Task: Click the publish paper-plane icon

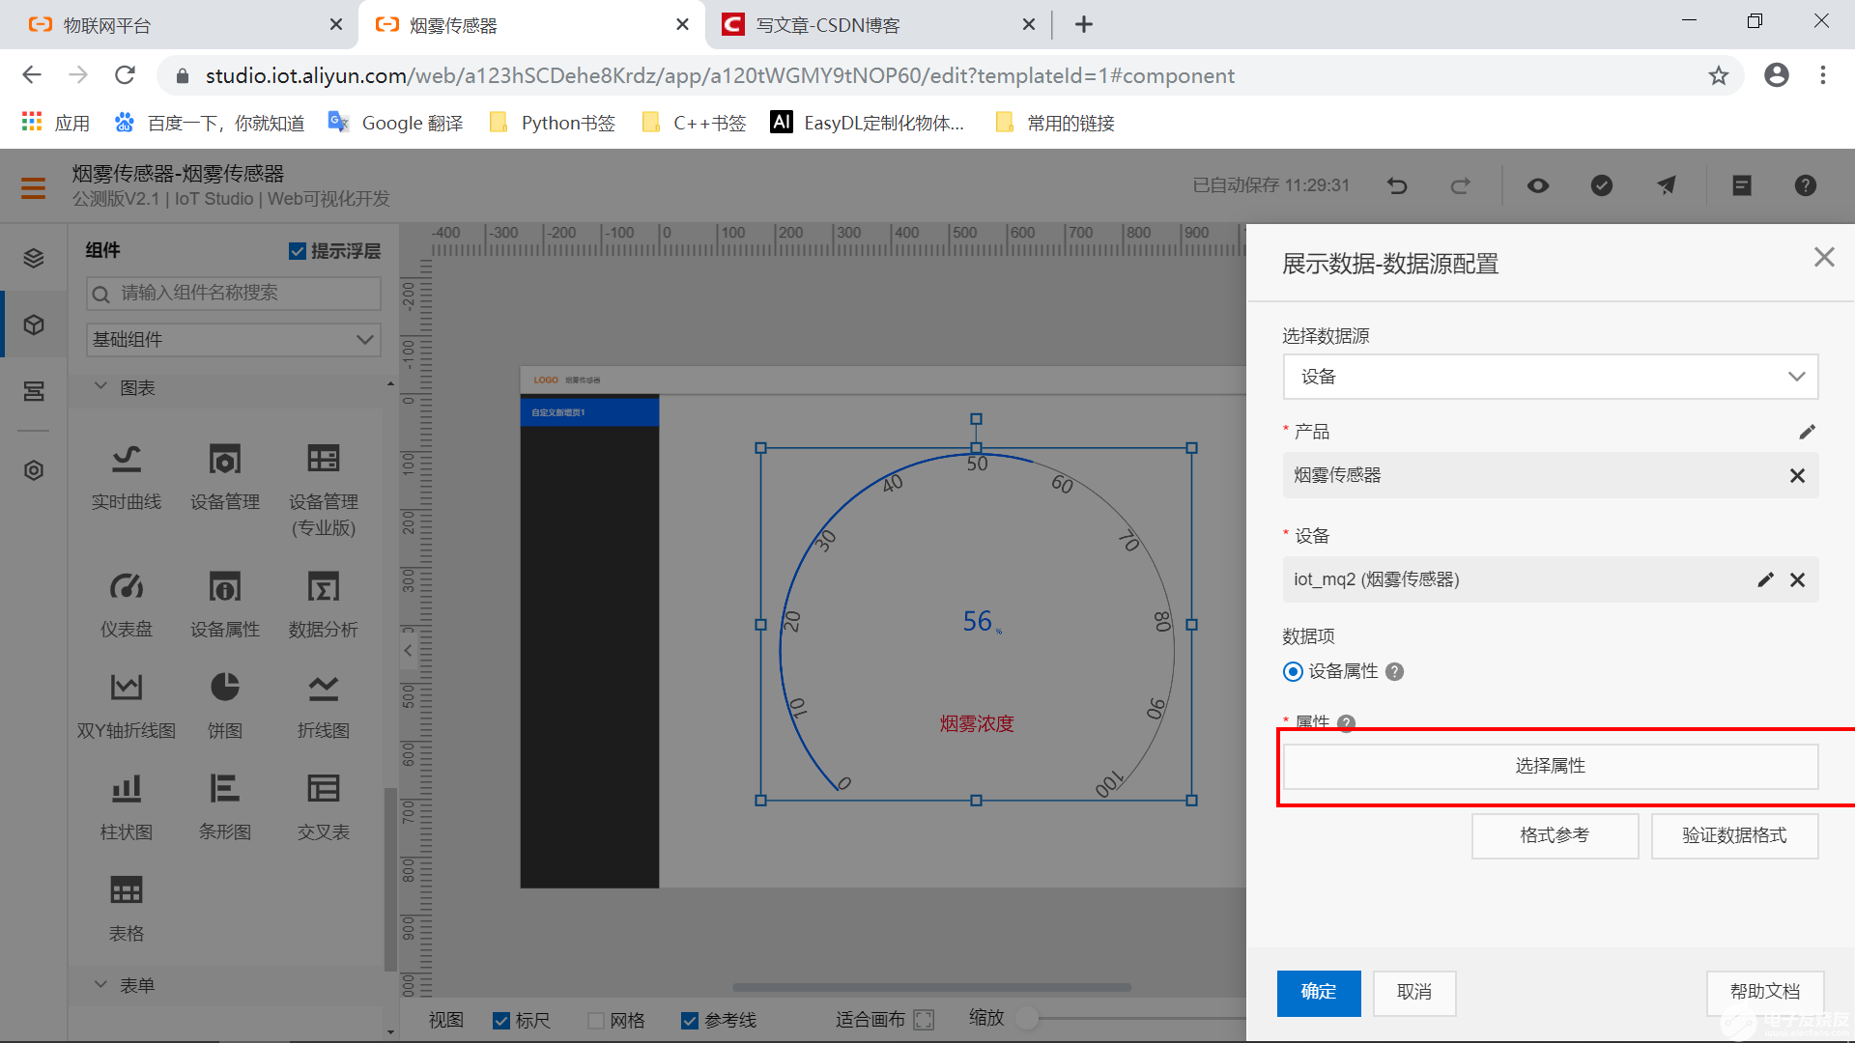Action: point(1666,185)
